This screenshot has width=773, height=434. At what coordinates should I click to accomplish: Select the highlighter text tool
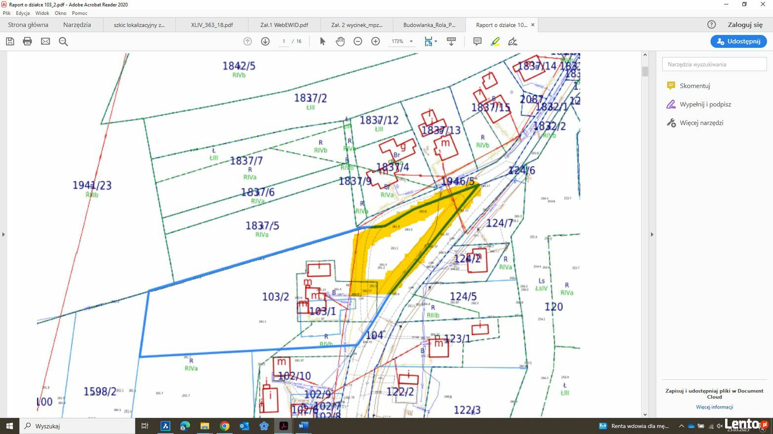coord(495,41)
